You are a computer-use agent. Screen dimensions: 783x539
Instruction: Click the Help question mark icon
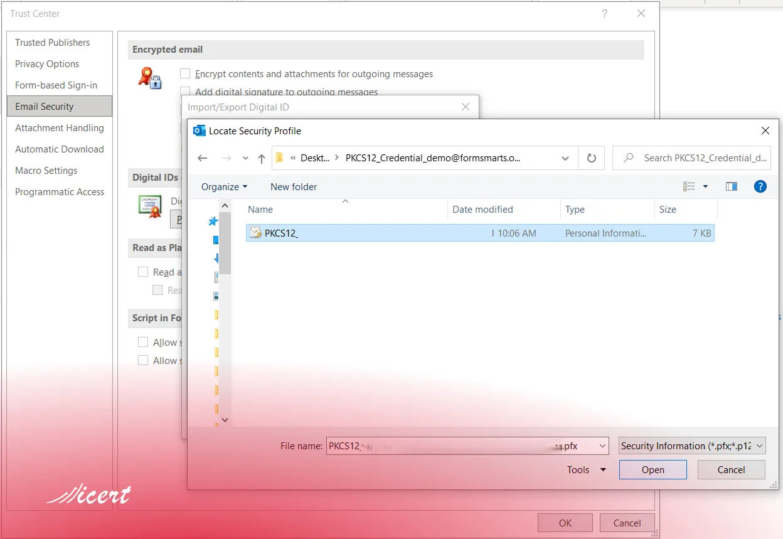pyautogui.click(x=760, y=186)
